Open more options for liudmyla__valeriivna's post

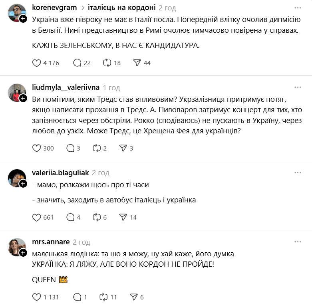tap(298, 87)
